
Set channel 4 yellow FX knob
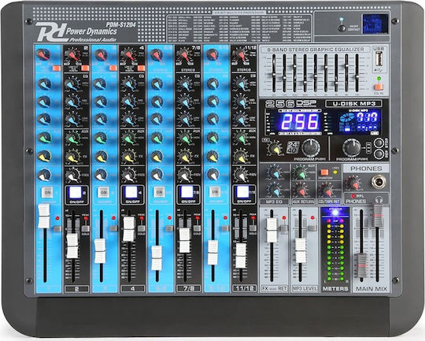tap(129, 157)
